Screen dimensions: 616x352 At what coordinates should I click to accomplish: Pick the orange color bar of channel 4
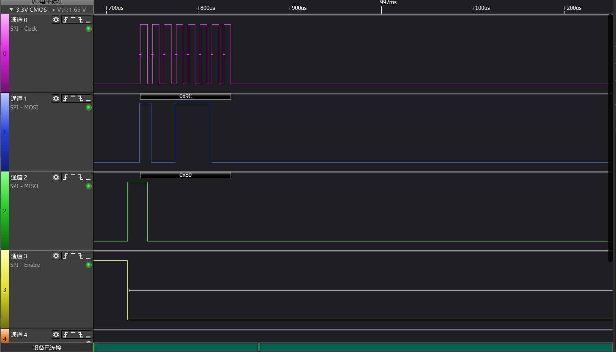pyautogui.click(x=5, y=336)
